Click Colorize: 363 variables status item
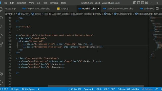The width and height of the screenshot is (162, 91). pyautogui.click(x=128, y=89)
